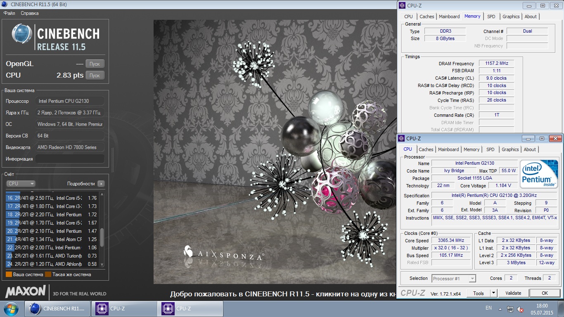The image size is (564, 317).
Task: Run the OpenGL test with Пуск
Action: [95, 64]
